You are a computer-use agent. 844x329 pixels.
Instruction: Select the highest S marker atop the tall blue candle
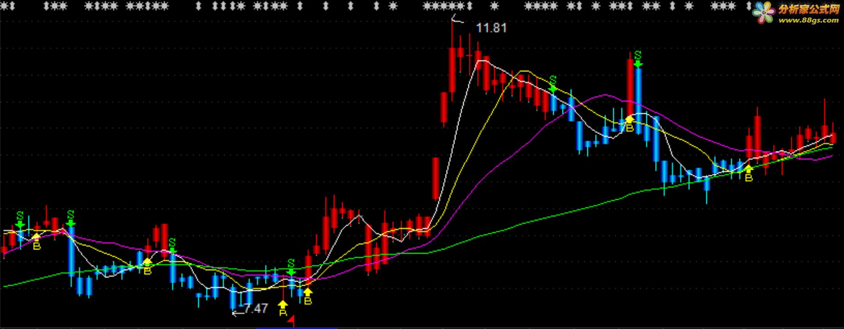(x=637, y=58)
